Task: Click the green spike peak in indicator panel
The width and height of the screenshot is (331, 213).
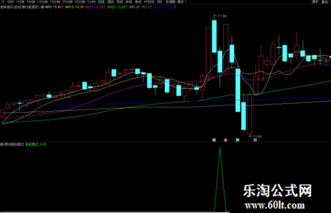Action: click(x=220, y=148)
